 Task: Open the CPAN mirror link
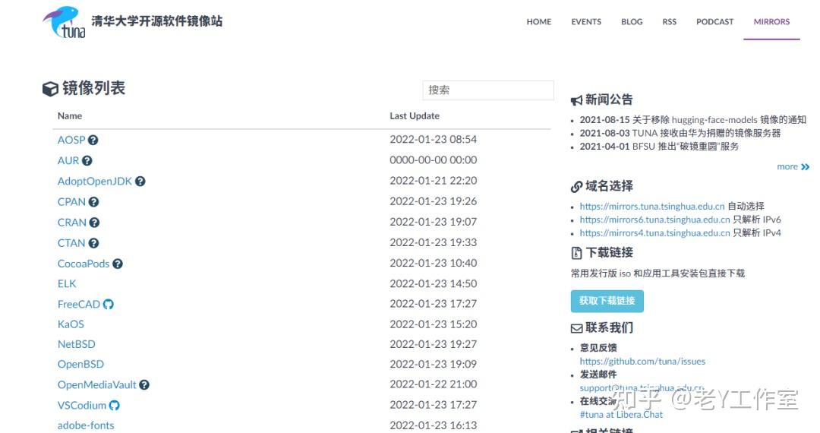[x=71, y=202]
